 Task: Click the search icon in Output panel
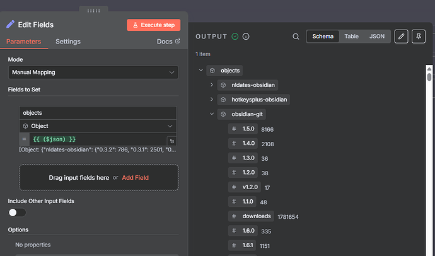coord(296,37)
